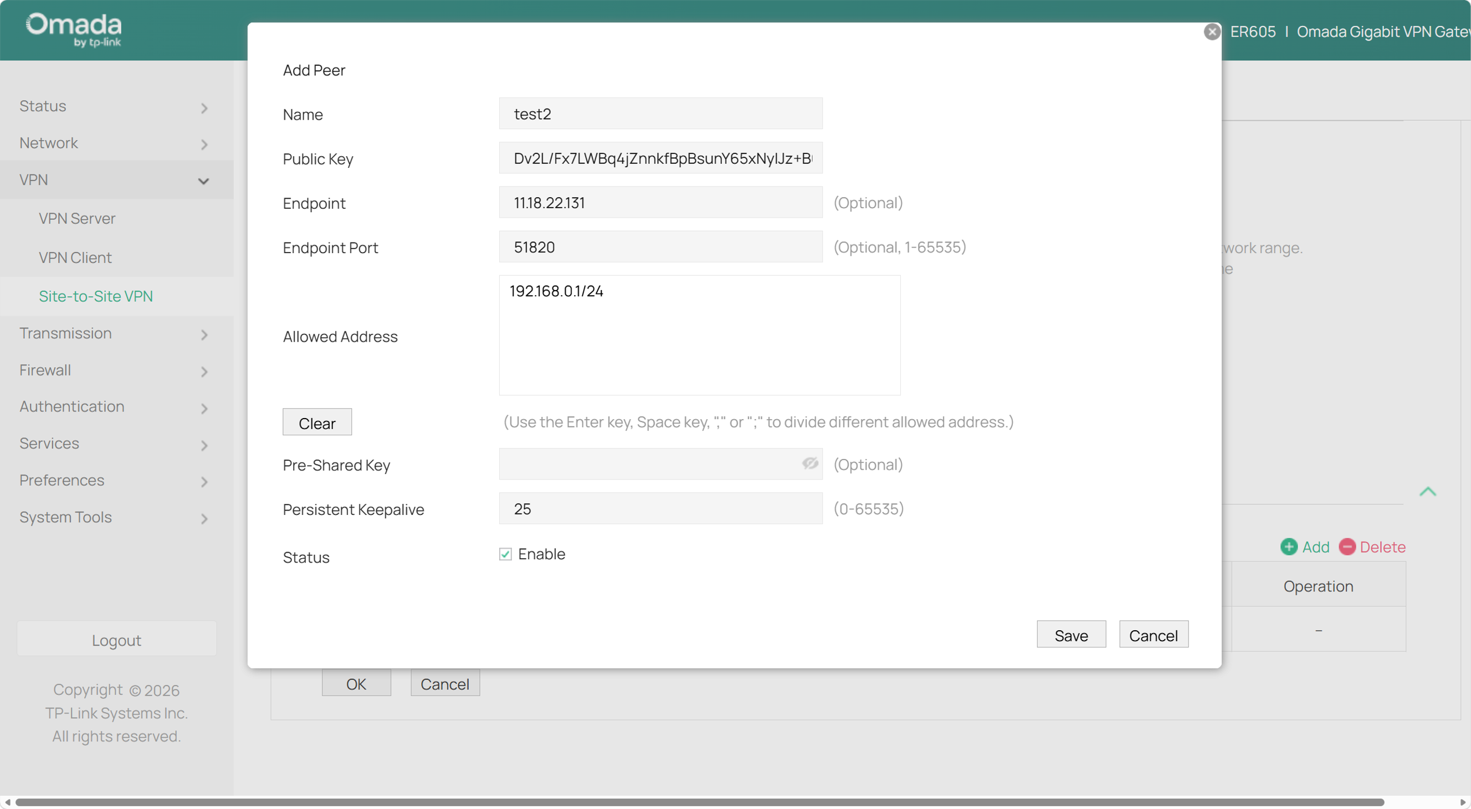Focus the Endpoint Port field
The width and height of the screenshot is (1471, 809).
pyautogui.click(x=660, y=247)
